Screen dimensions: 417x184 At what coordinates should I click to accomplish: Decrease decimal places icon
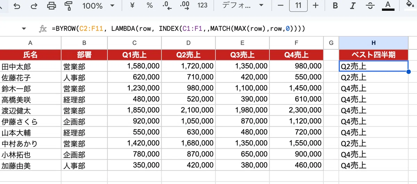tap(167, 6)
